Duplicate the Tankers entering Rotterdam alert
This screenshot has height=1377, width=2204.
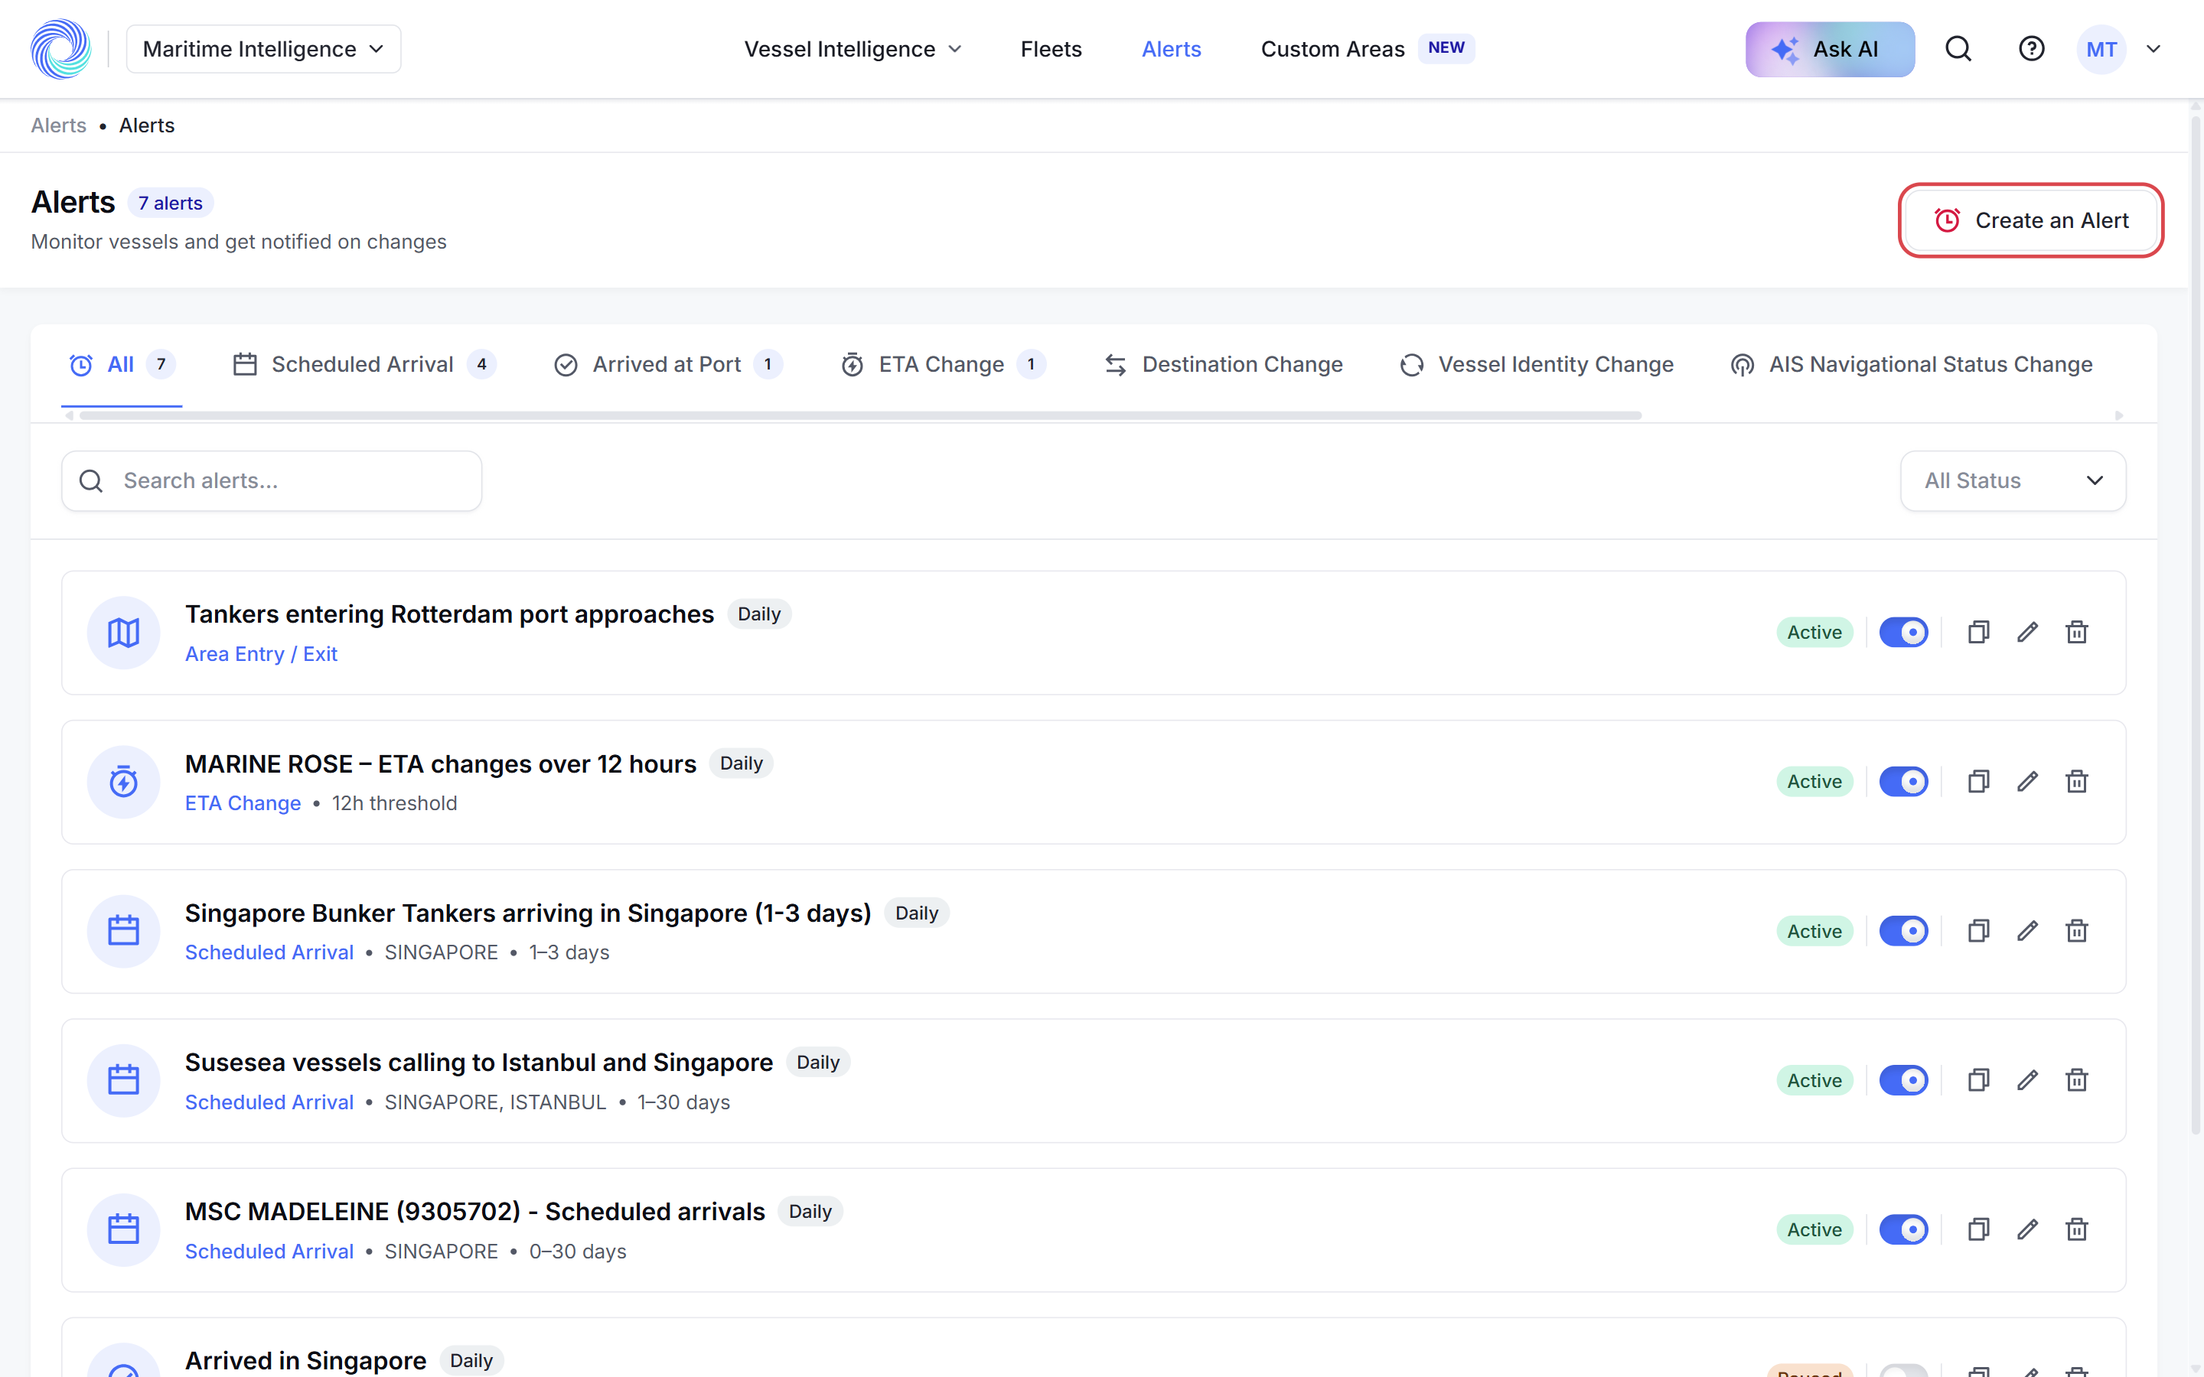1978,632
